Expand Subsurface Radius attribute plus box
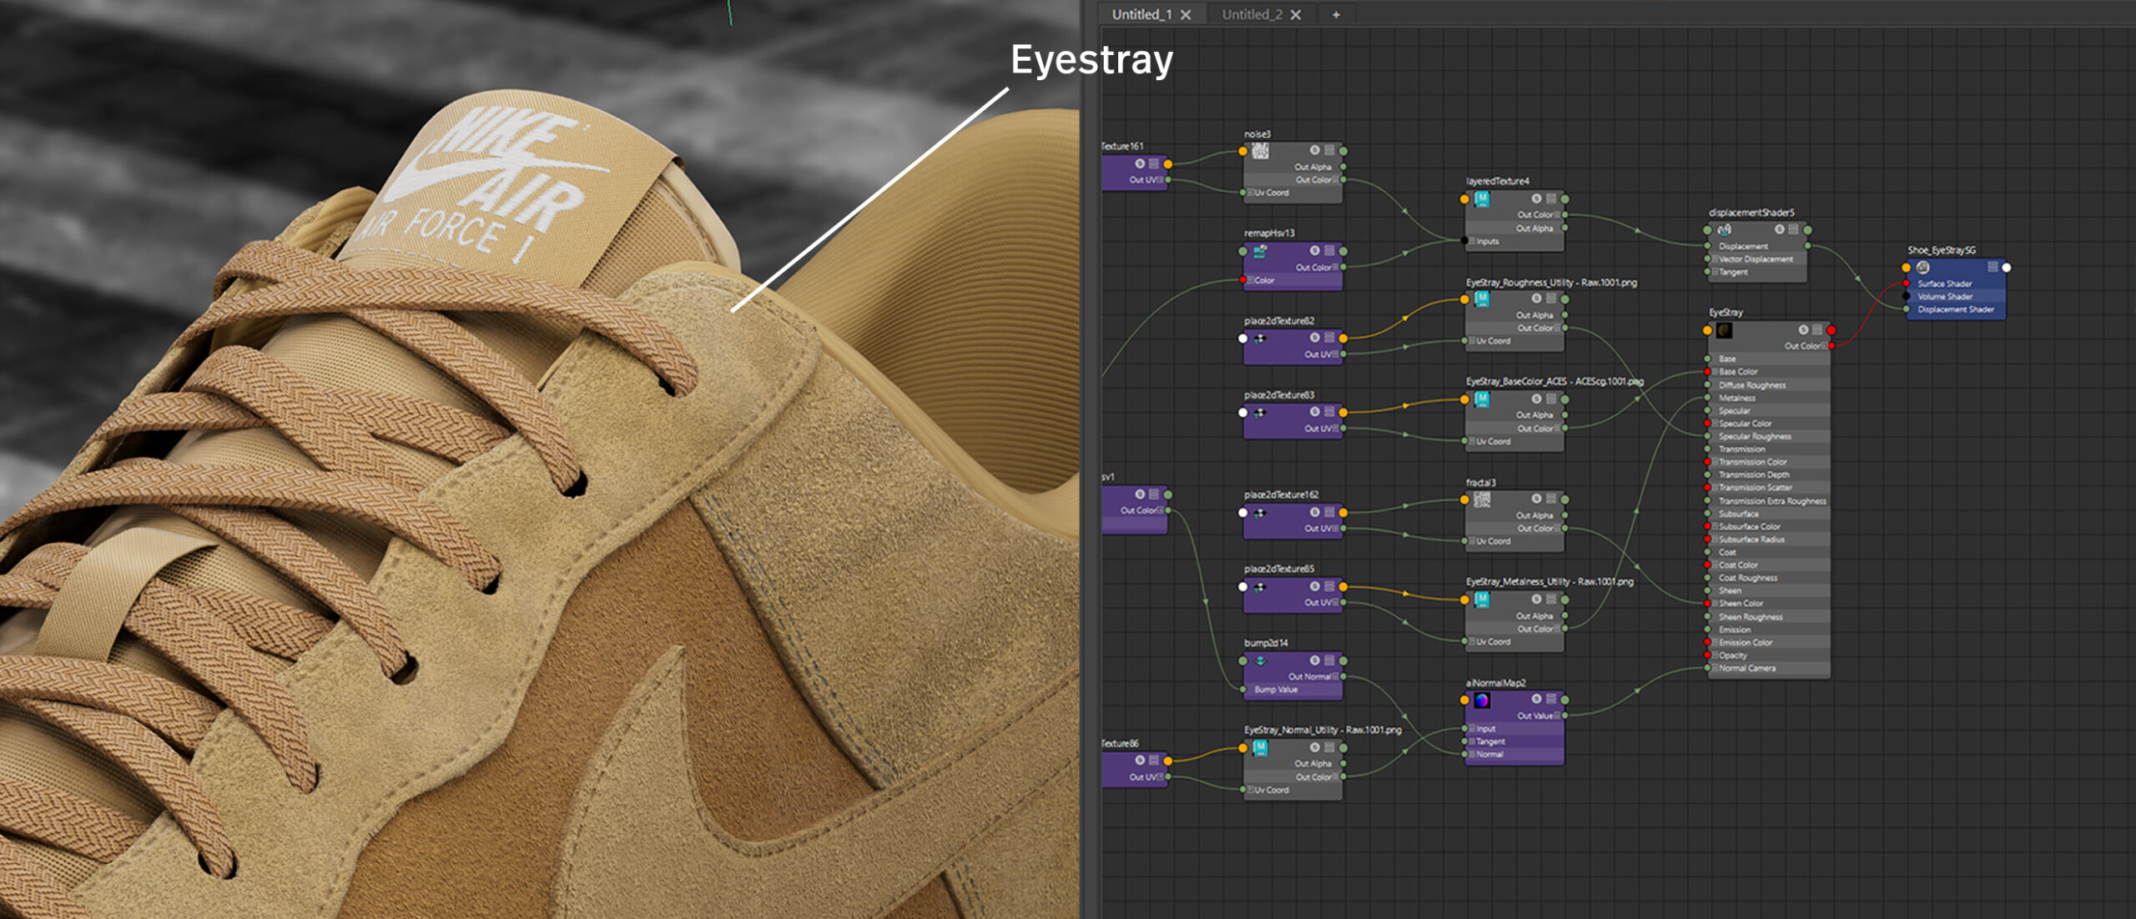 1715,540
